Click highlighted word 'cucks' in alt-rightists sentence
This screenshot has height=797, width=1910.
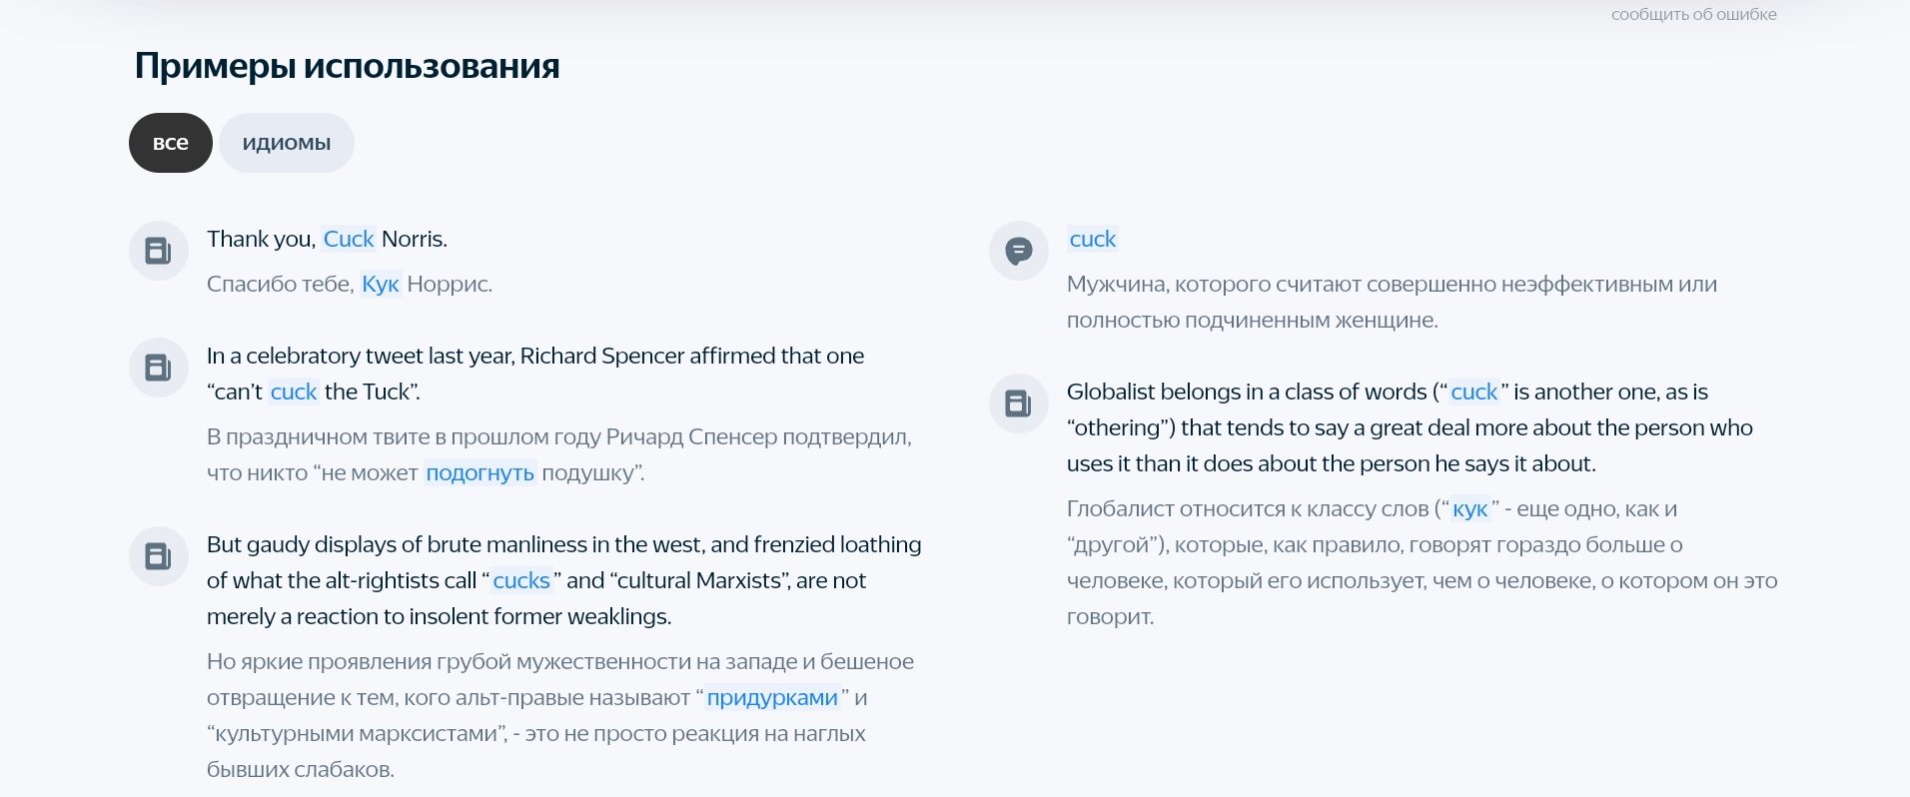pos(521,580)
